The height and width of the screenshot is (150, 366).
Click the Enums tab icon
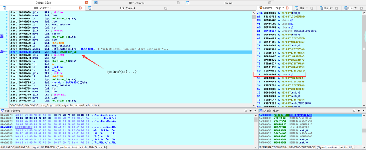(x=188, y=2)
